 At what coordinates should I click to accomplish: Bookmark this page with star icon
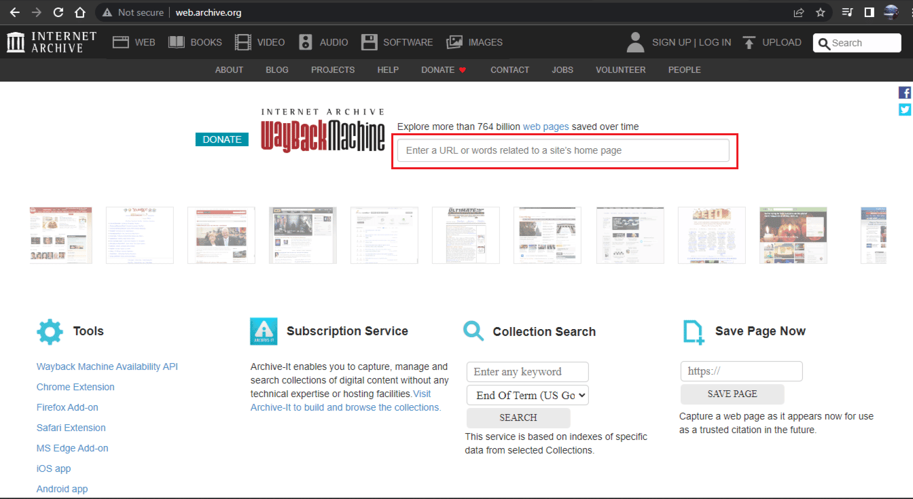[x=821, y=12]
